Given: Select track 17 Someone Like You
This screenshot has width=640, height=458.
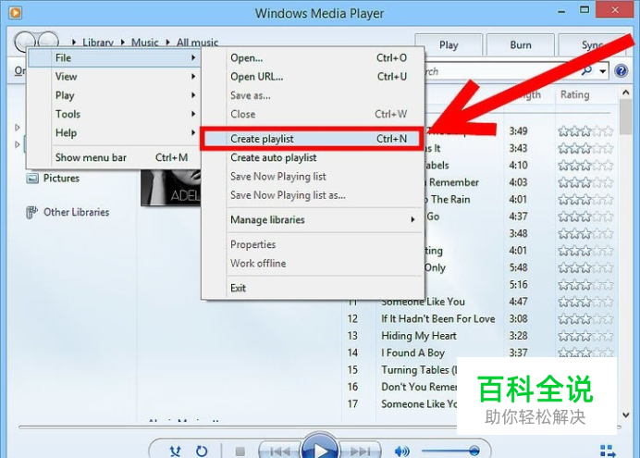Looking at the screenshot, I should coord(419,403).
